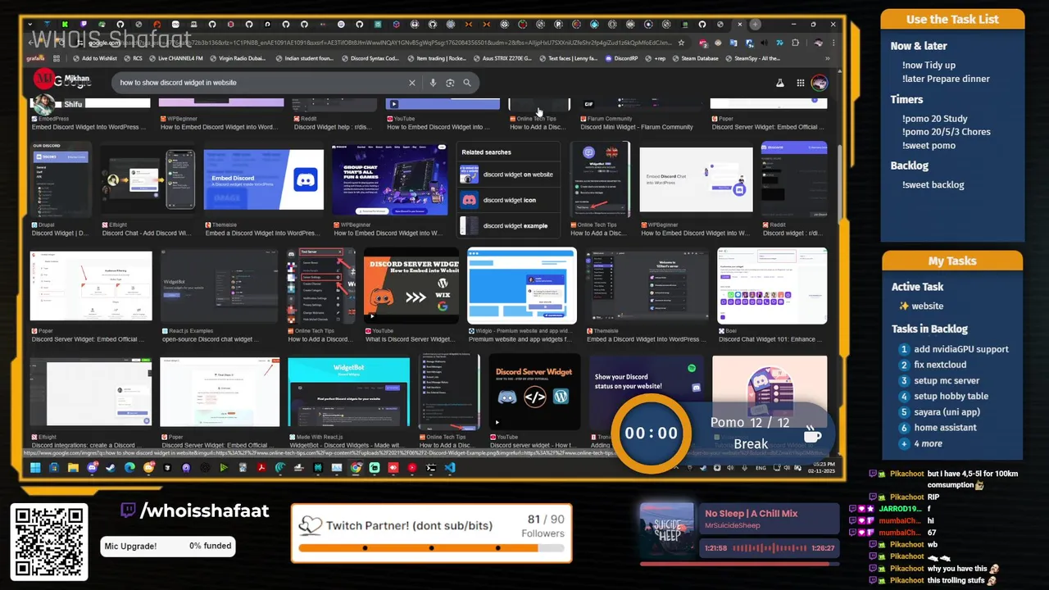
Task: Click backlog task 'fix nextcloud'
Action: pos(940,365)
